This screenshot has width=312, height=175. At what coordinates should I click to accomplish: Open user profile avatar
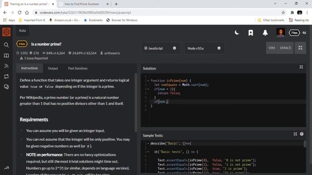[x=281, y=33]
